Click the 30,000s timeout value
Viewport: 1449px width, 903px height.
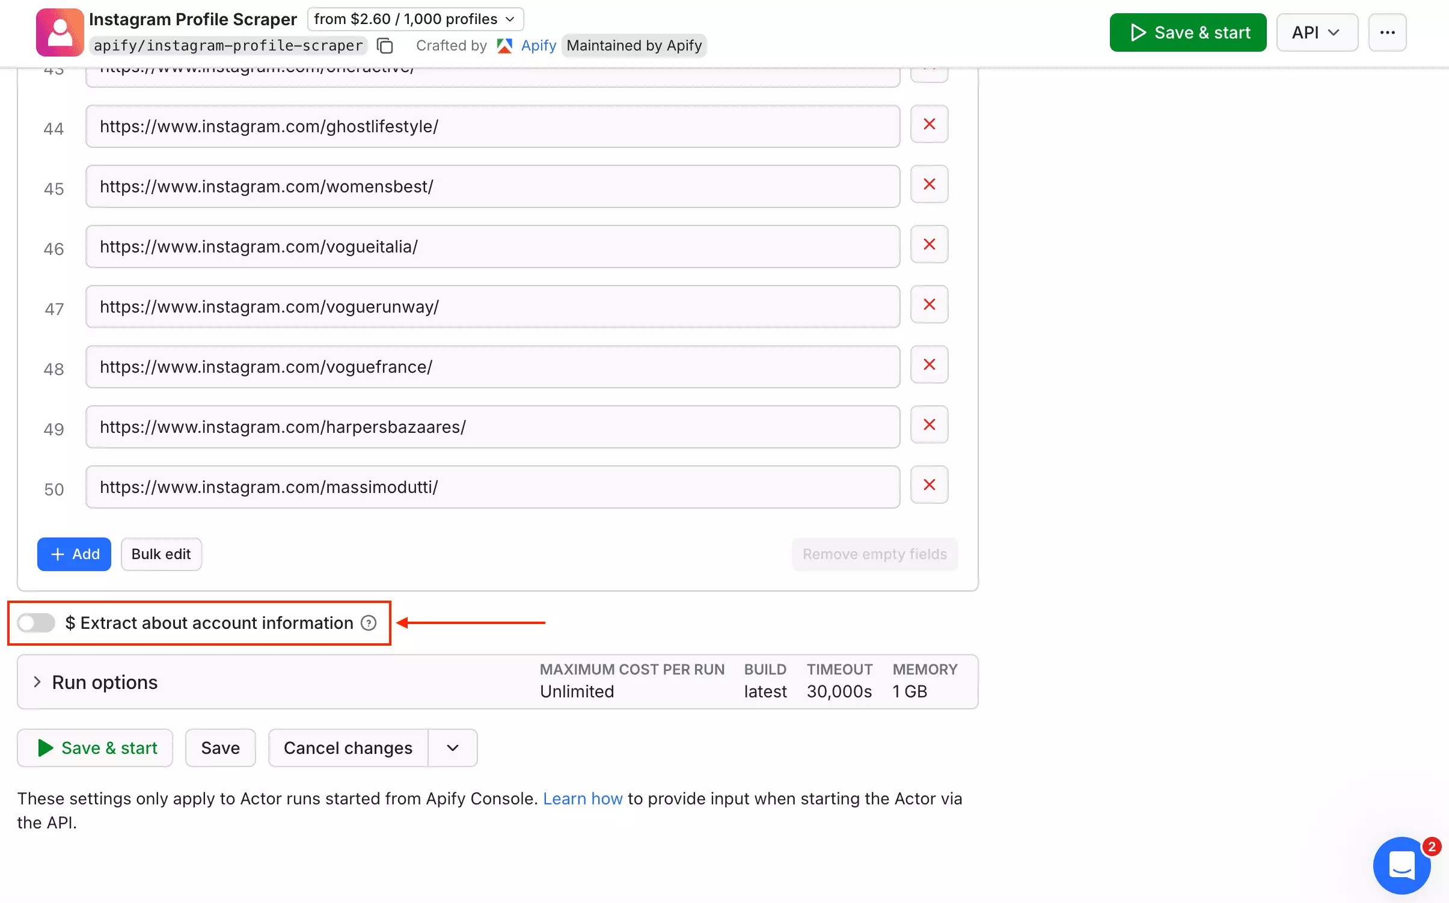tap(839, 691)
